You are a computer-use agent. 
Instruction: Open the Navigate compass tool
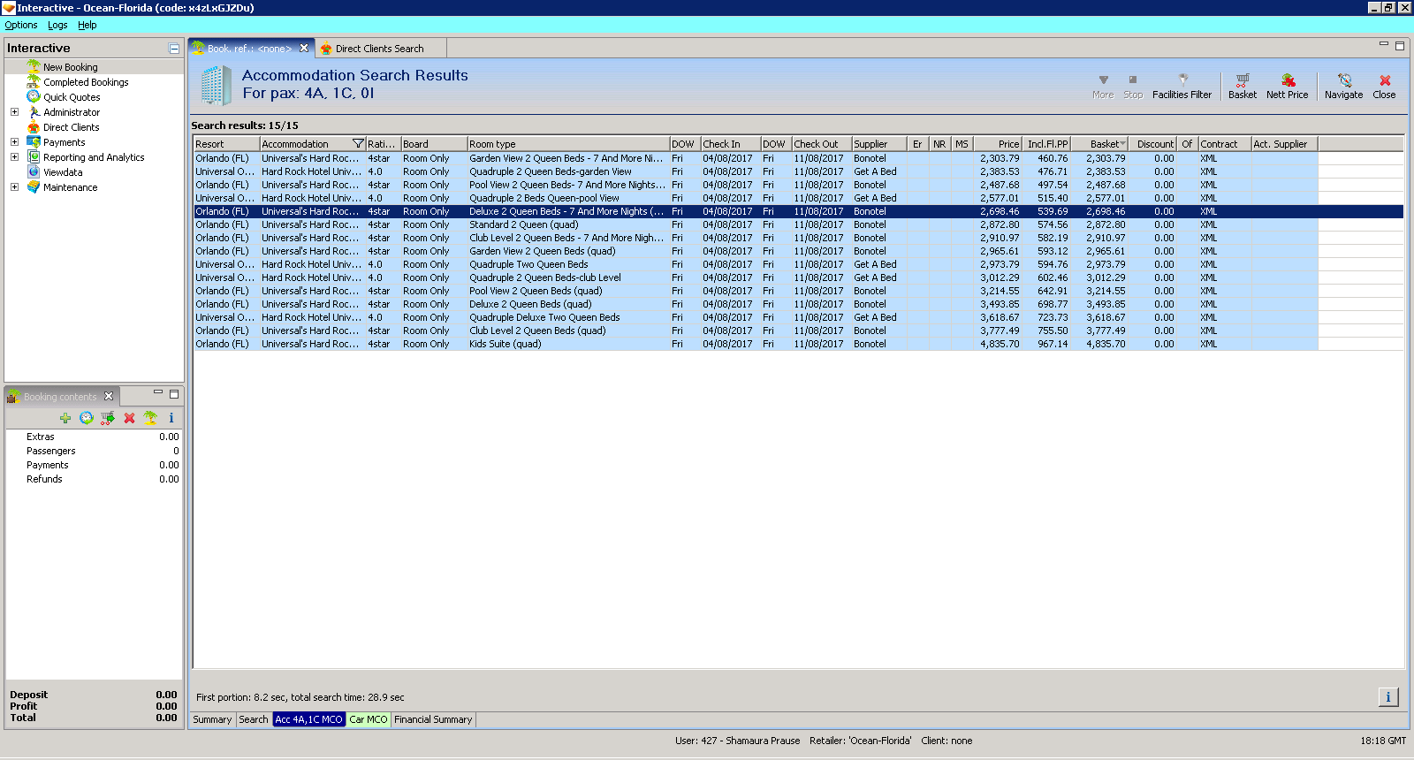coord(1343,86)
